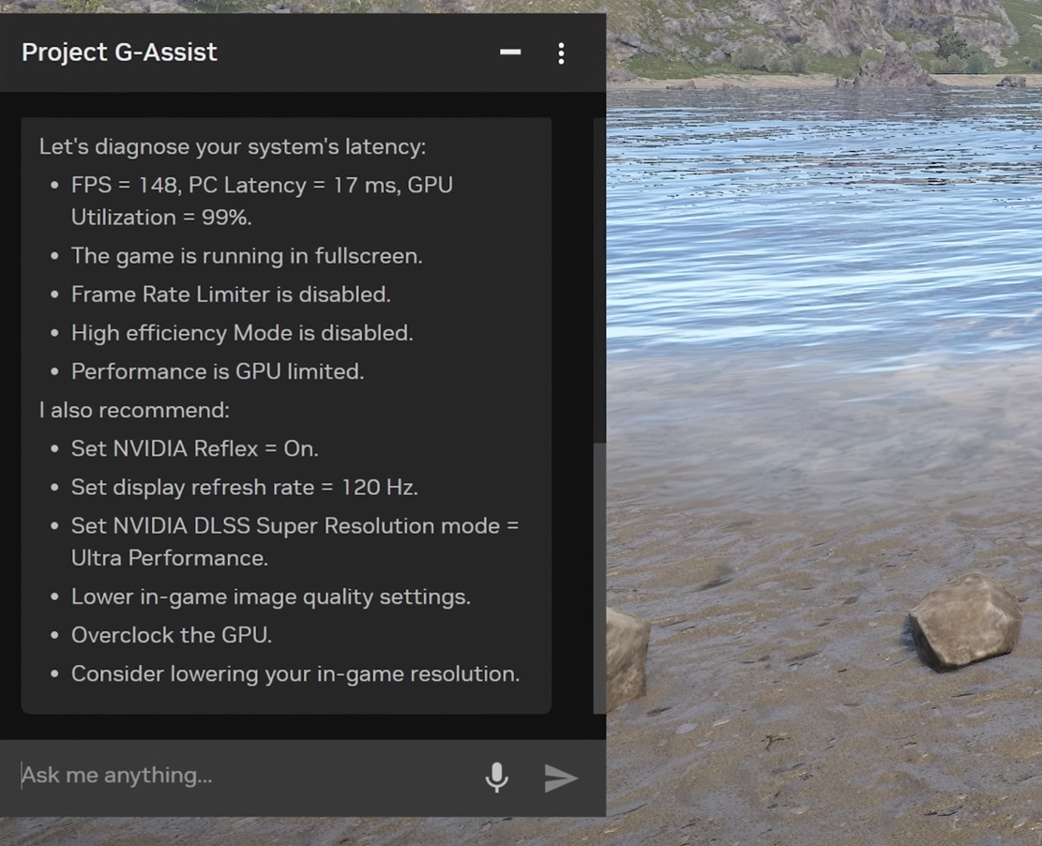Select the 'FPS = 148, PC Latency' line

[x=262, y=186]
